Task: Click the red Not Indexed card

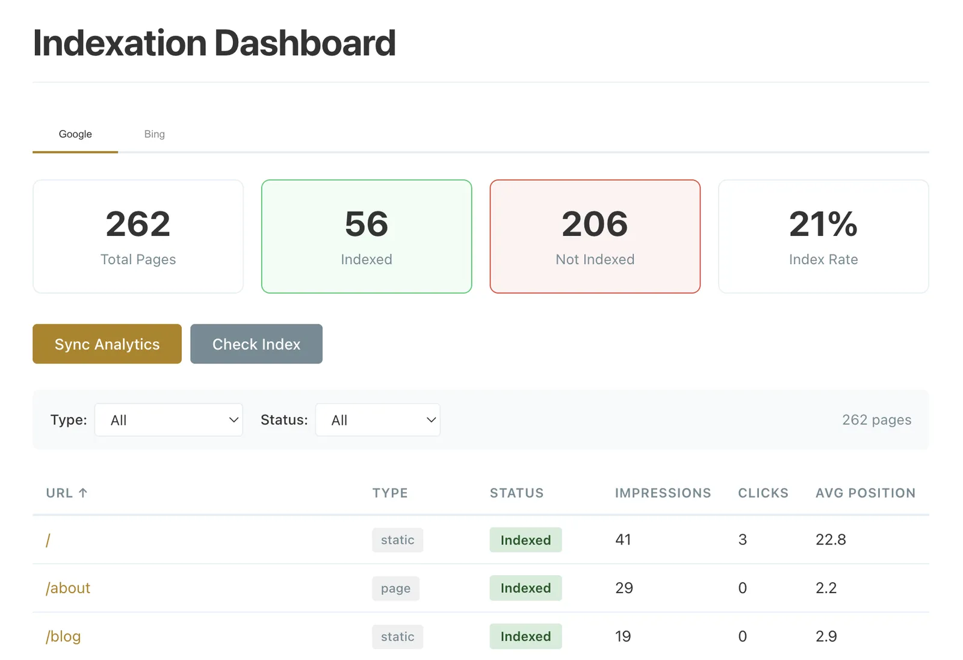Action: tap(595, 236)
